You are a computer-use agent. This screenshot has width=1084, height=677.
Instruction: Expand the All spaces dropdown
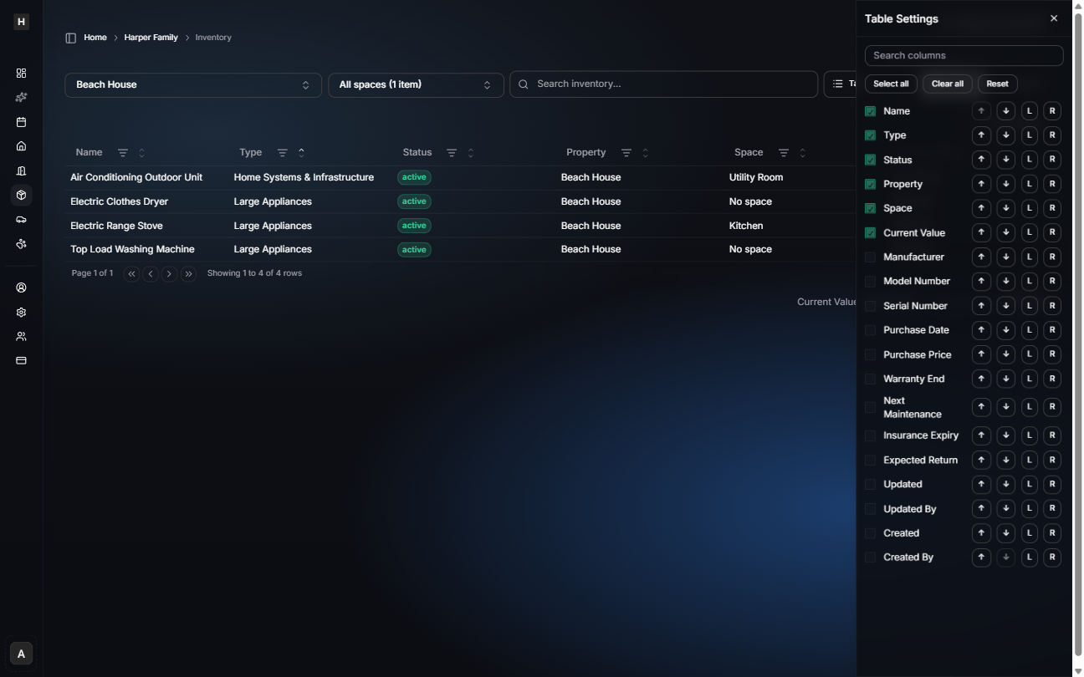pos(416,84)
